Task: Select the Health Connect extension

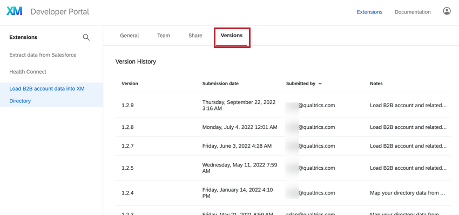Action: 28,72
